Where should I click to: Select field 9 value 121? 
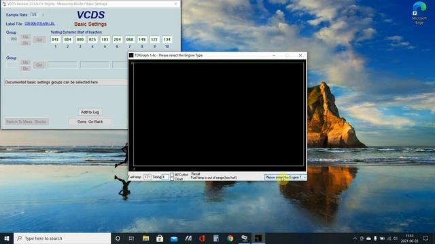pos(154,39)
